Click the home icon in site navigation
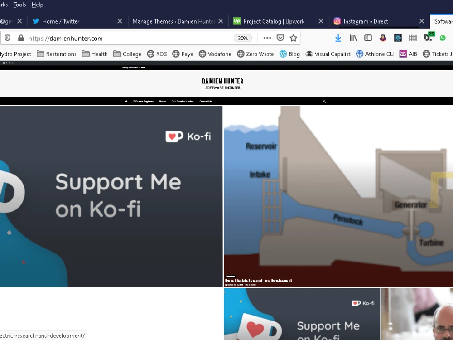The height and width of the screenshot is (340, 453). pyautogui.click(x=126, y=102)
